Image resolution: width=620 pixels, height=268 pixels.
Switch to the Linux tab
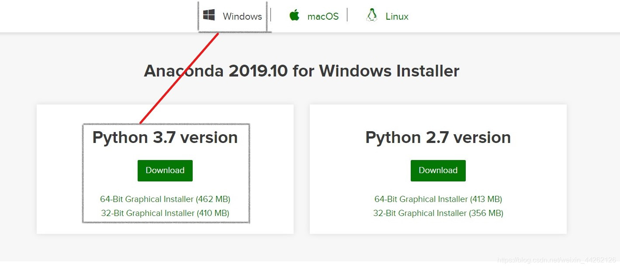click(x=387, y=16)
